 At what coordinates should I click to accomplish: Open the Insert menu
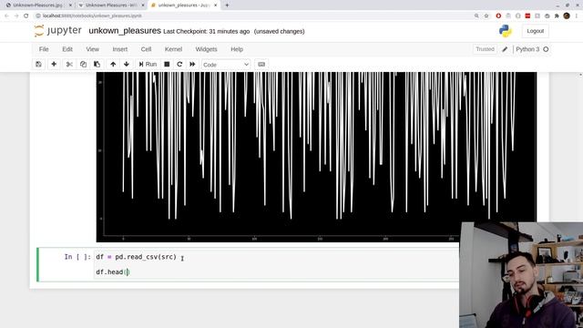pos(120,49)
